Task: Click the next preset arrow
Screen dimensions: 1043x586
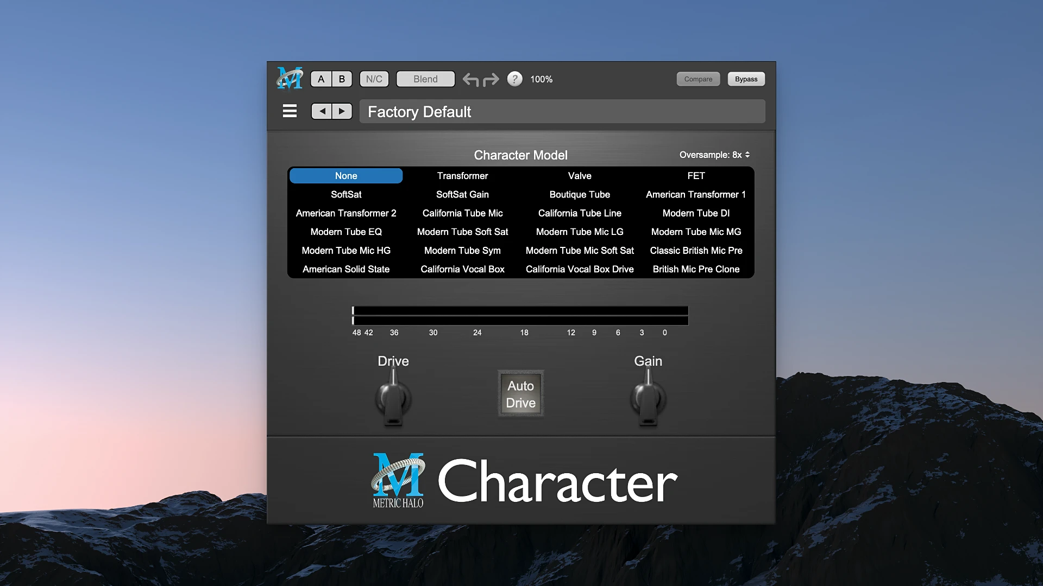Action: (x=342, y=111)
